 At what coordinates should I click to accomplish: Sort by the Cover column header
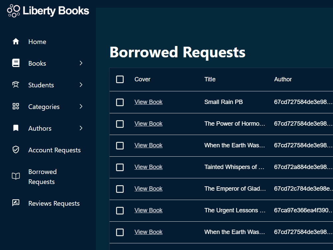pyautogui.click(x=142, y=79)
